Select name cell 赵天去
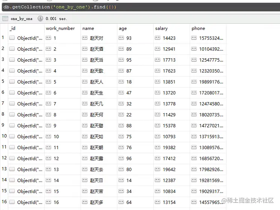This screenshot has width=280, height=210. click(x=97, y=169)
